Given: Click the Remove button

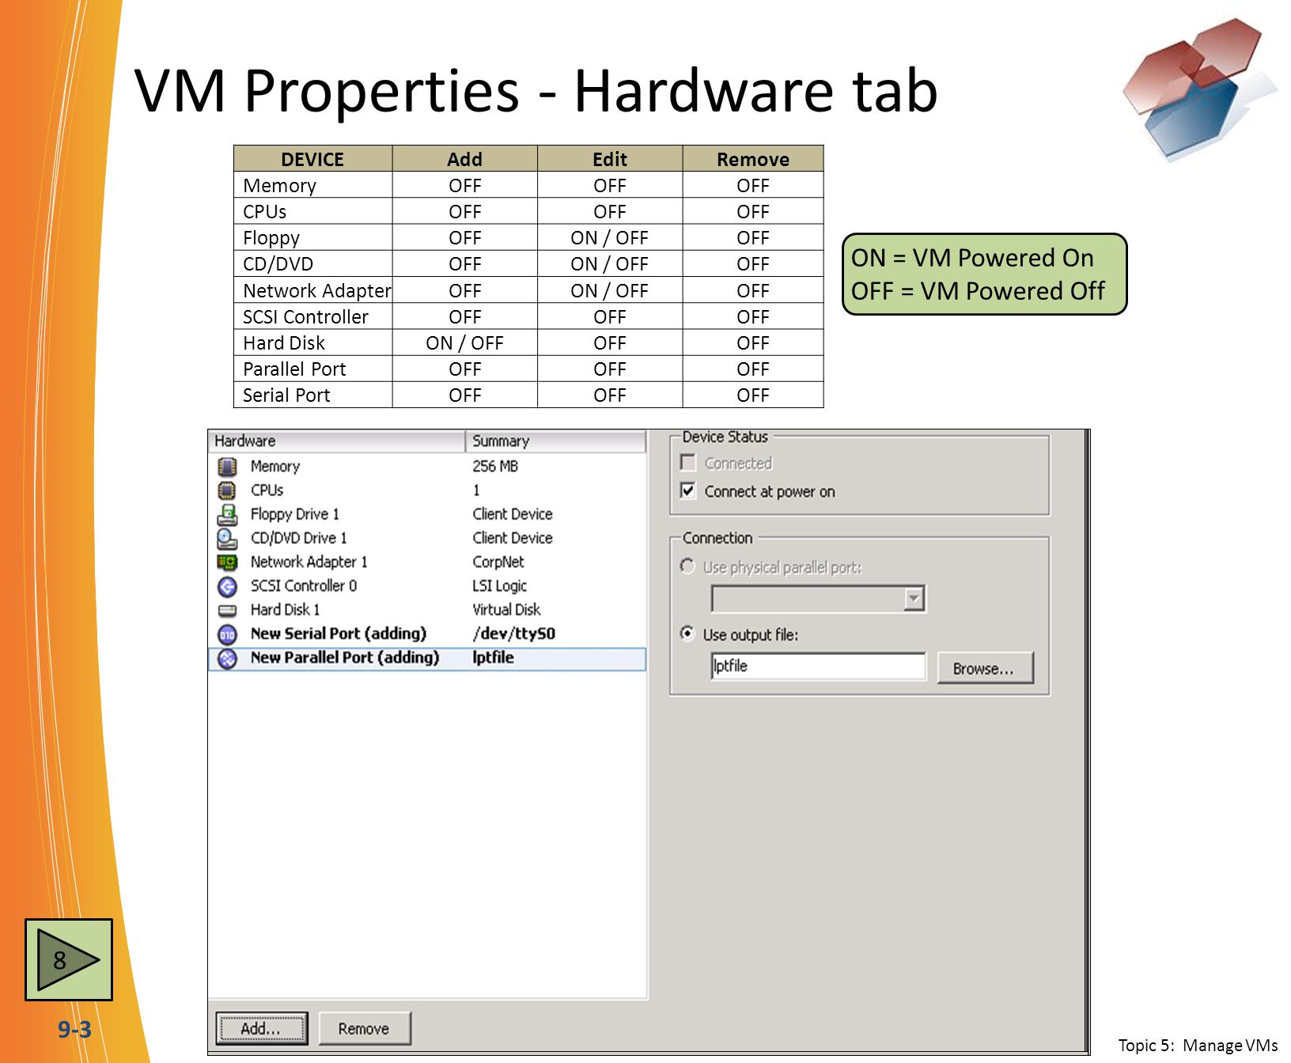Looking at the screenshot, I should 364,1028.
